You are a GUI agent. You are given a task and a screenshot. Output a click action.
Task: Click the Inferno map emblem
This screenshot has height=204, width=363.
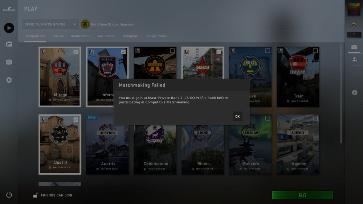coord(107,67)
